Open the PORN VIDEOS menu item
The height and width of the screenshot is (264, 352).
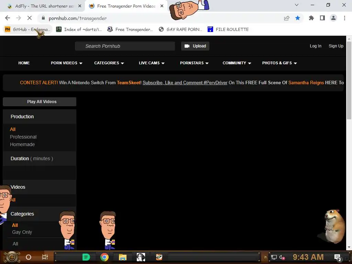[64, 63]
